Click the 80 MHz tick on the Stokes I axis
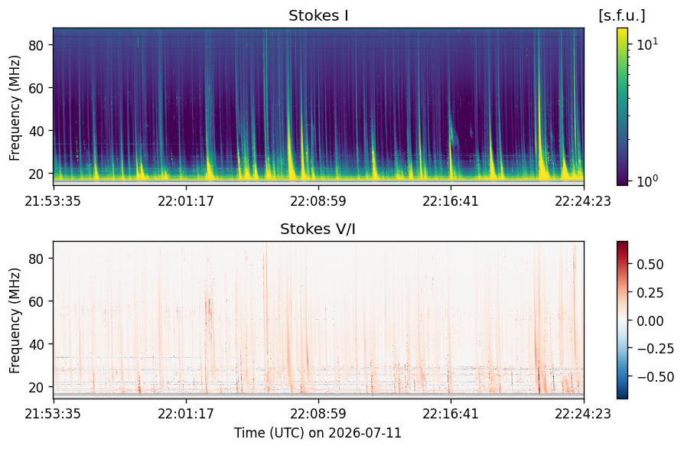 point(36,45)
